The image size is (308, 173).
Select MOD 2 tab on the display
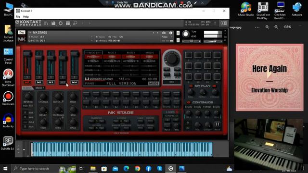[112, 52]
